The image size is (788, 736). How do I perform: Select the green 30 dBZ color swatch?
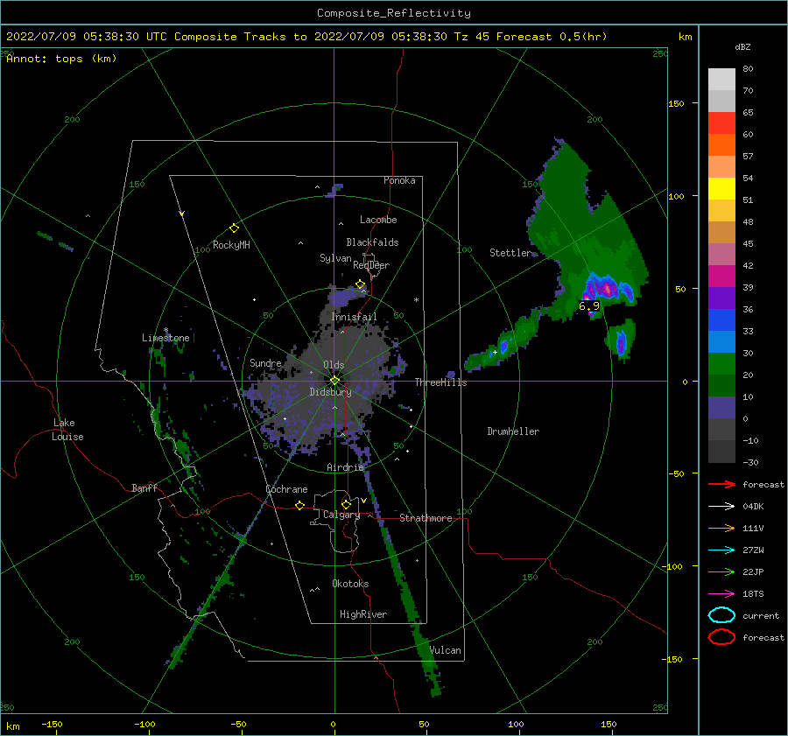(721, 363)
